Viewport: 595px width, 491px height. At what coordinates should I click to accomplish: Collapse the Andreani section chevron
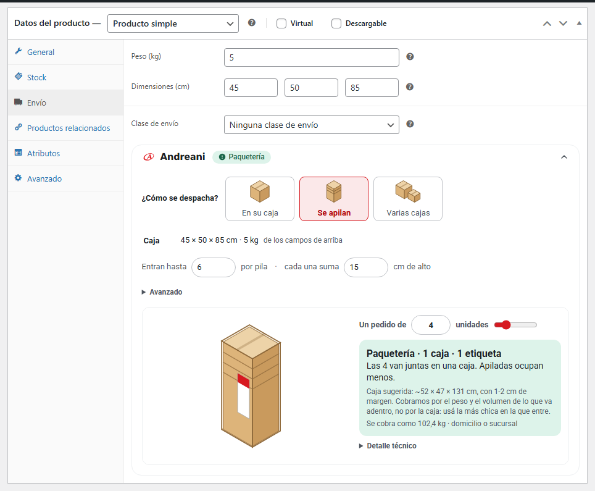[564, 157]
